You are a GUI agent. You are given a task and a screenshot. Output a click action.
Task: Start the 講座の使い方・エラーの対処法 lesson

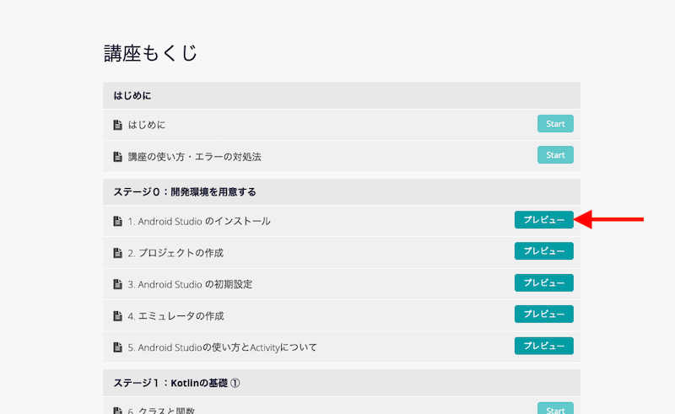[555, 155]
